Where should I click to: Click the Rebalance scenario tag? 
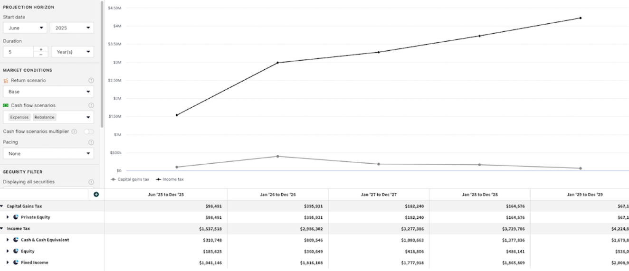click(x=44, y=117)
